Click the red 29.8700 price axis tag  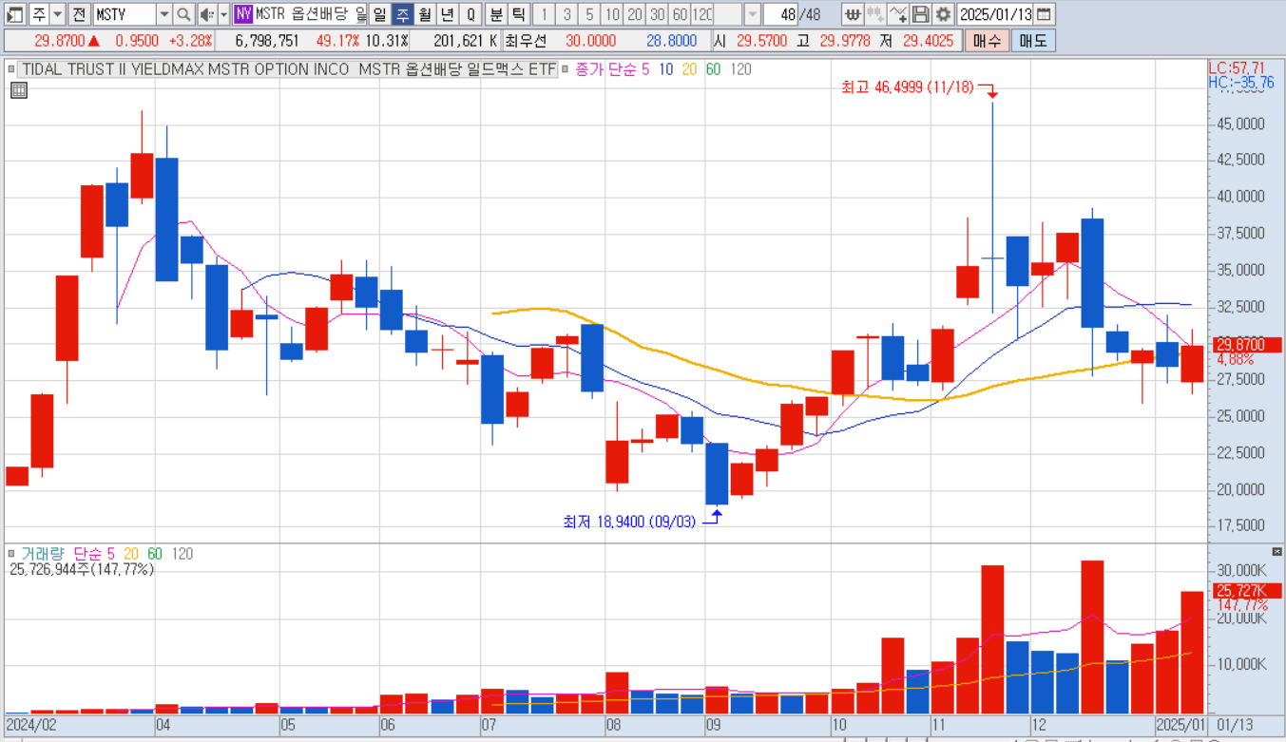(1246, 345)
